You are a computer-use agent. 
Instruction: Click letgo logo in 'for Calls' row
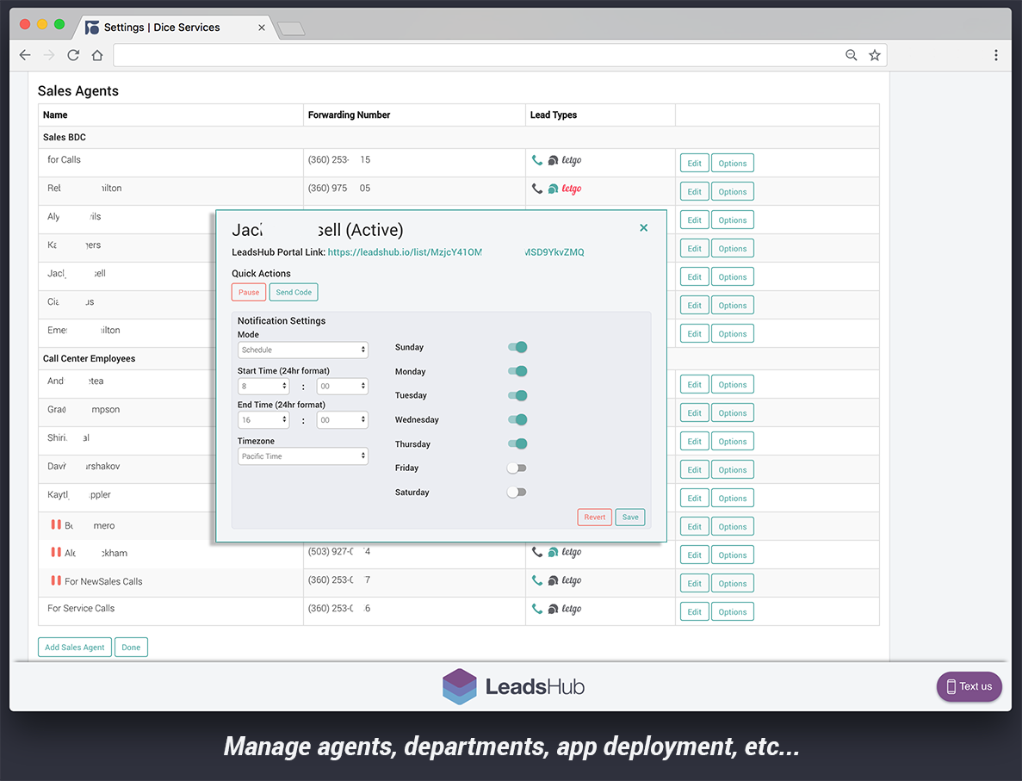pyautogui.click(x=572, y=160)
